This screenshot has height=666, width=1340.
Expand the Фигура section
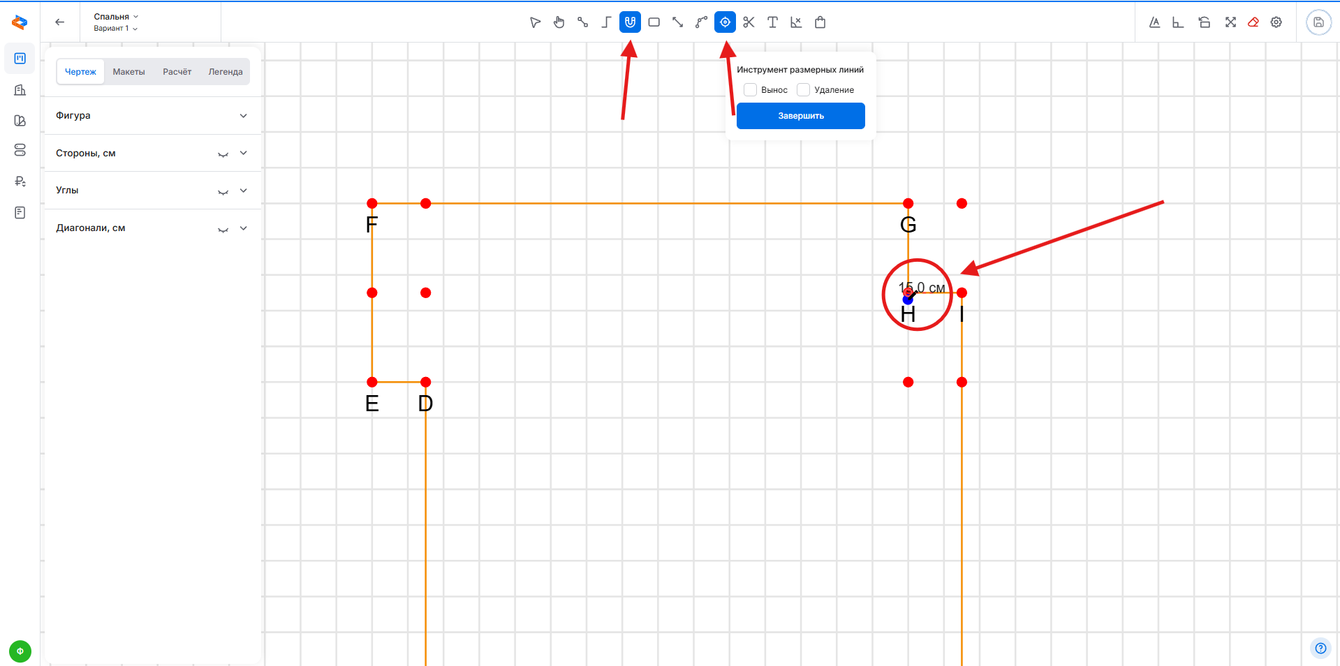click(243, 116)
